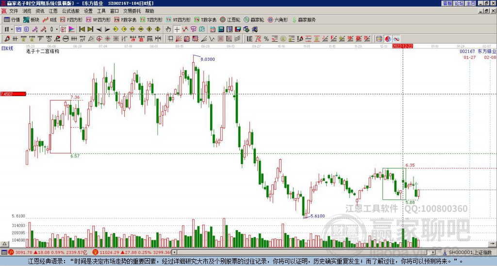Click the 8.0300 high price label
Image resolution: width=497 pixels, height=266 pixels.
click(x=208, y=59)
